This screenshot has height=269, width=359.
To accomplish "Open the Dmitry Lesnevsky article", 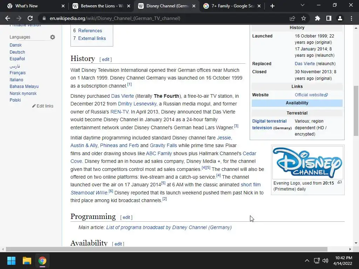I will pyautogui.click(x=137, y=104).
